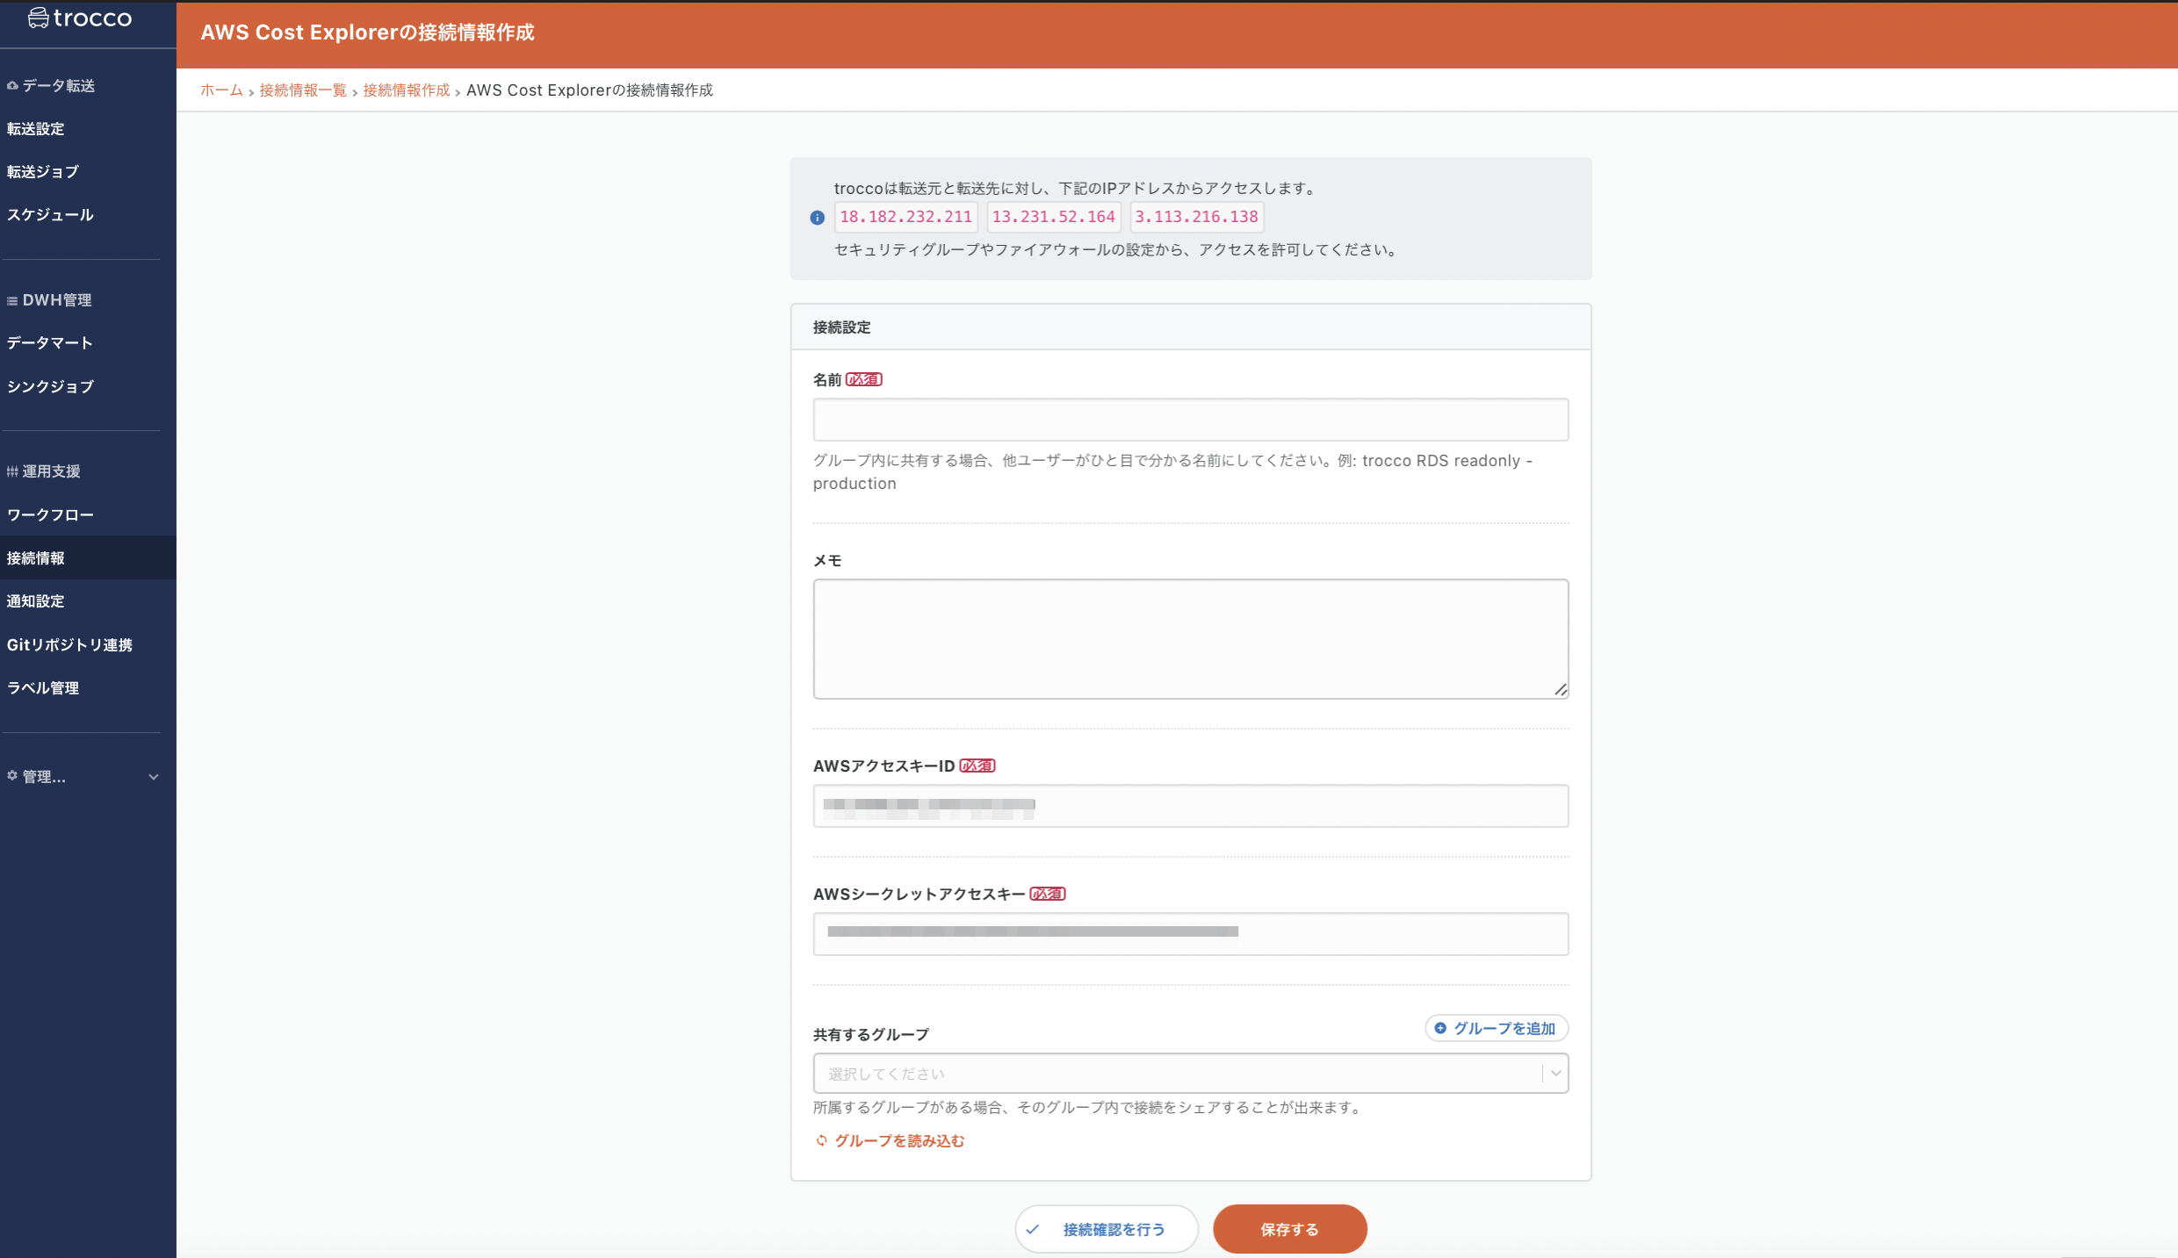Click the ホーム breadcrumb link
The width and height of the screenshot is (2178, 1258).
221,90
